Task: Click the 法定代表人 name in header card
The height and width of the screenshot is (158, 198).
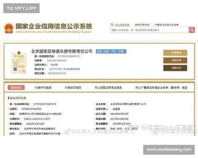Action: click(54, 65)
